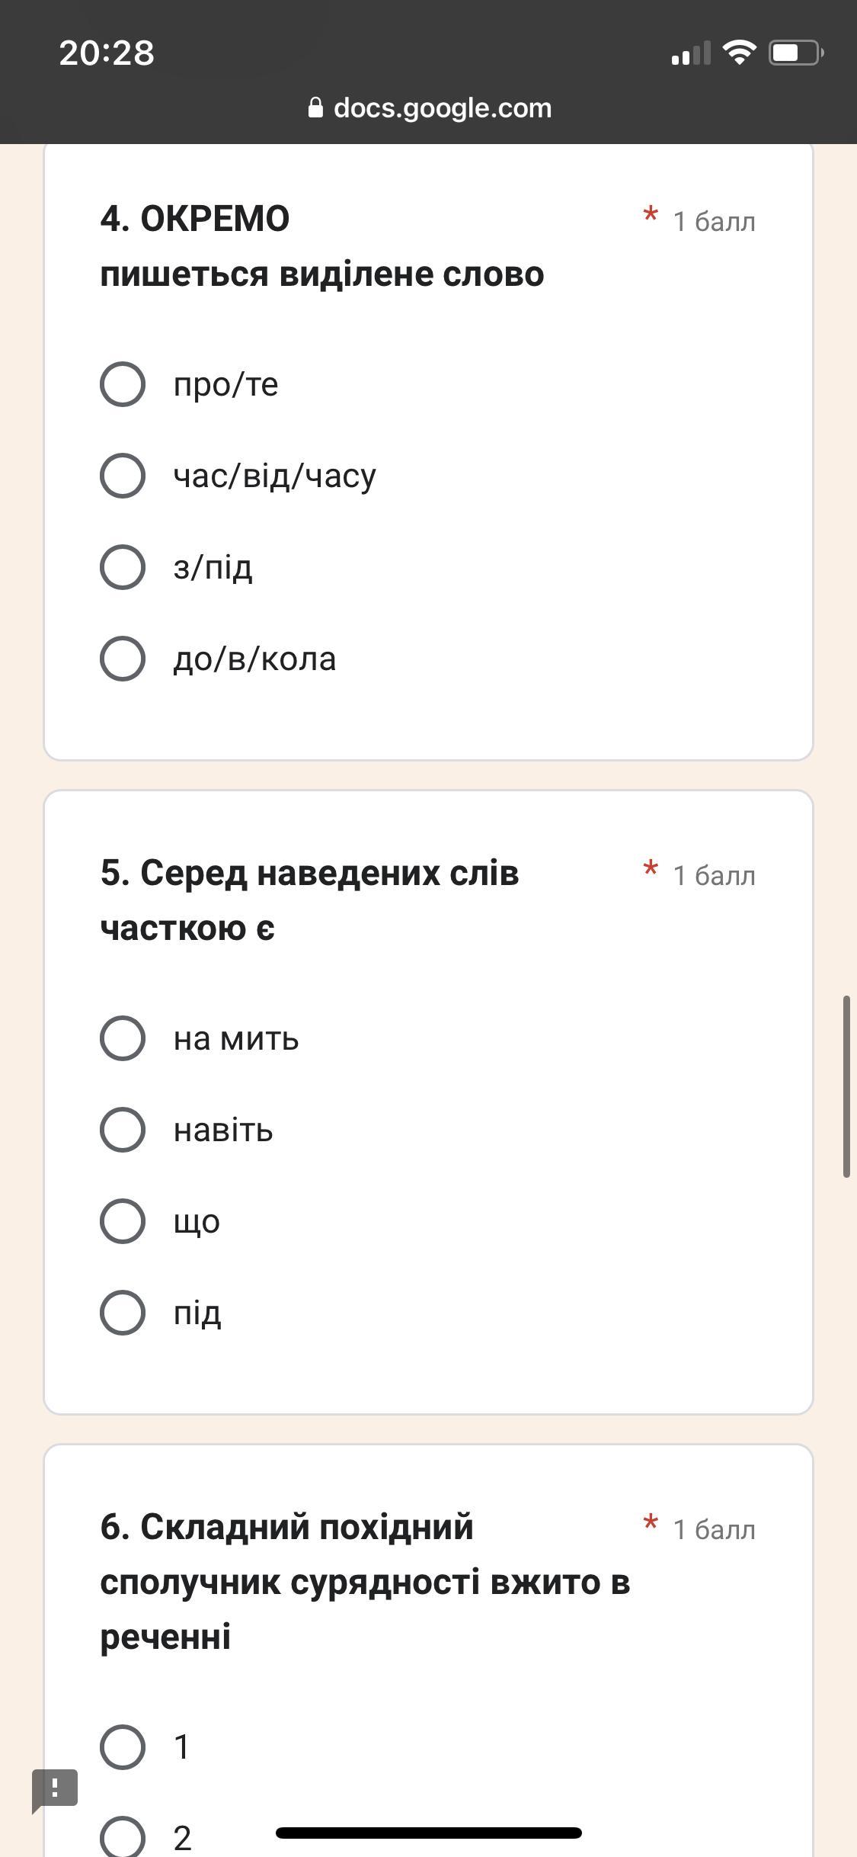857x1857 pixels.
Task: Tap the Wi-Fi status icon
Action: (x=738, y=53)
